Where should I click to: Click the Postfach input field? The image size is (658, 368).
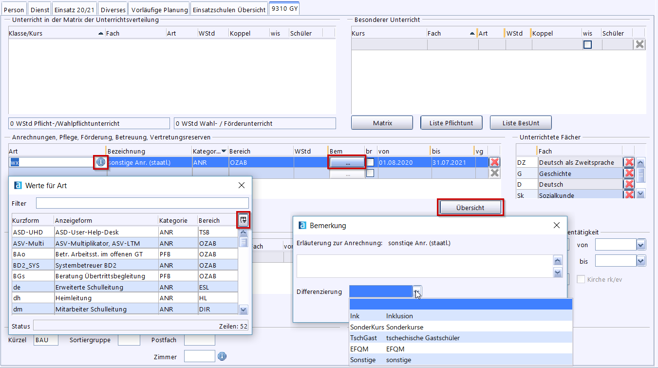199,340
